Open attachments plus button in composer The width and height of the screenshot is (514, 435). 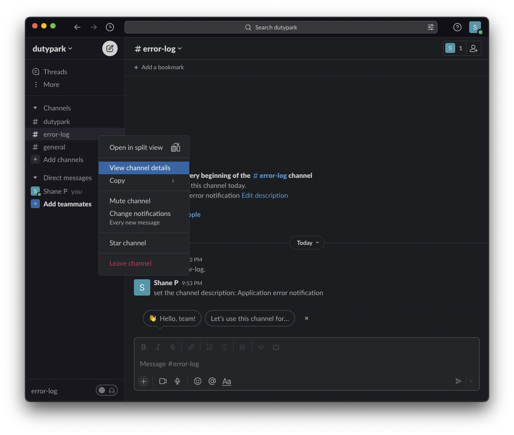tap(143, 381)
